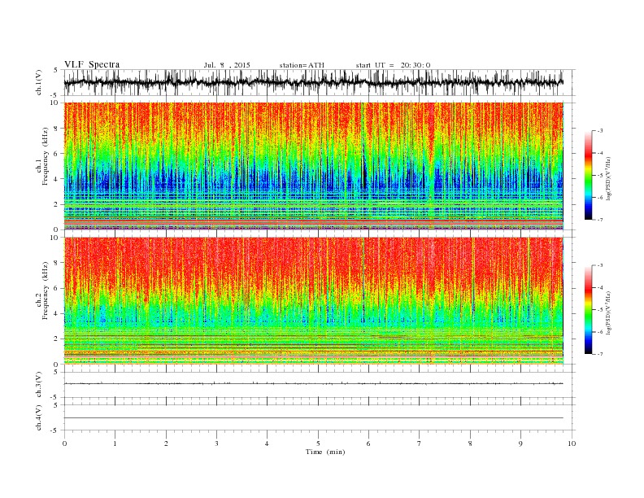Click the ch.3 voltage waveform trace
The image size is (644, 498).
(314, 383)
